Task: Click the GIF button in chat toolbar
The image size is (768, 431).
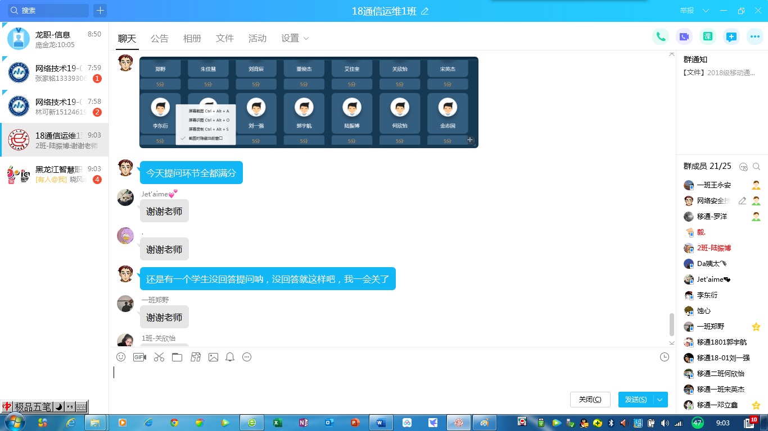Action: pyautogui.click(x=139, y=357)
